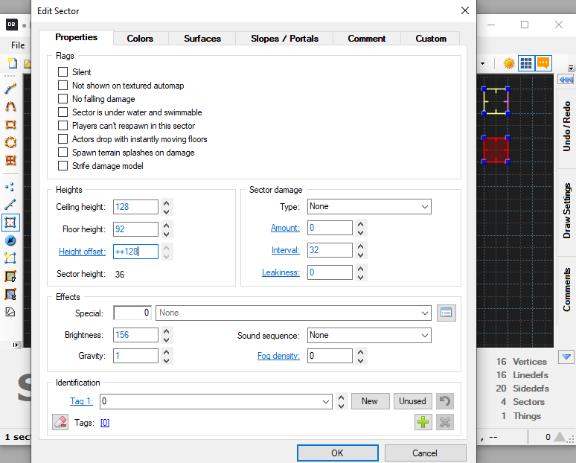576x463 pixels.
Task: Remove tag with grey X icon
Action: (x=445, y=422)
